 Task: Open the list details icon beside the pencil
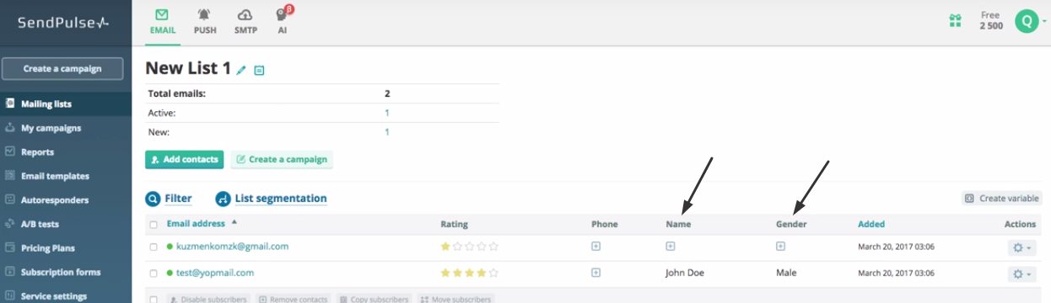pos(259,71)
